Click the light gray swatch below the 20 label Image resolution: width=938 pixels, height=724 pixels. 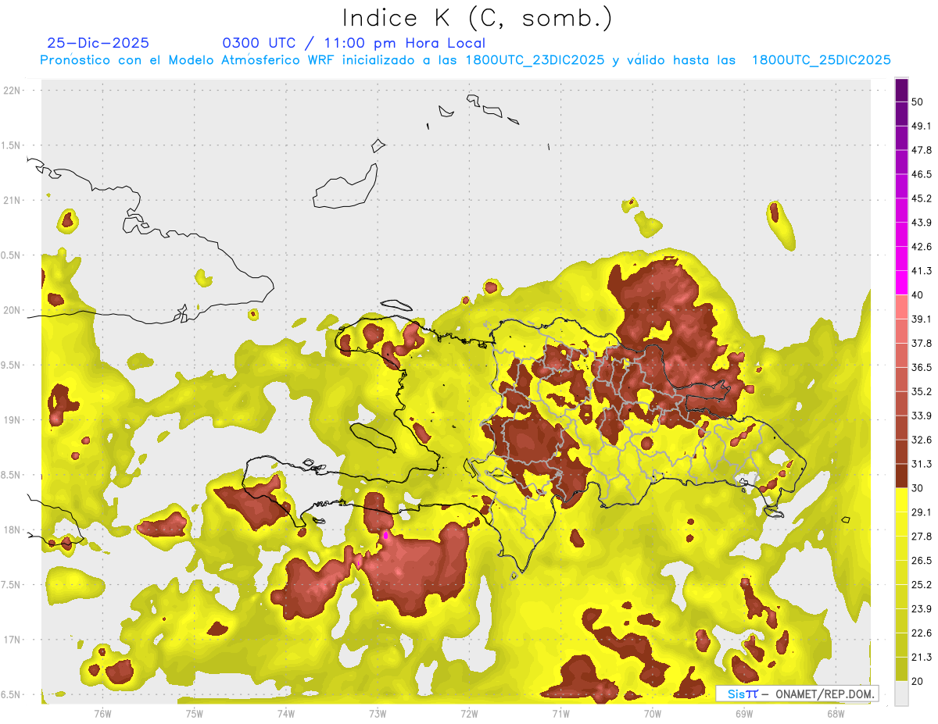pos(901,694)
